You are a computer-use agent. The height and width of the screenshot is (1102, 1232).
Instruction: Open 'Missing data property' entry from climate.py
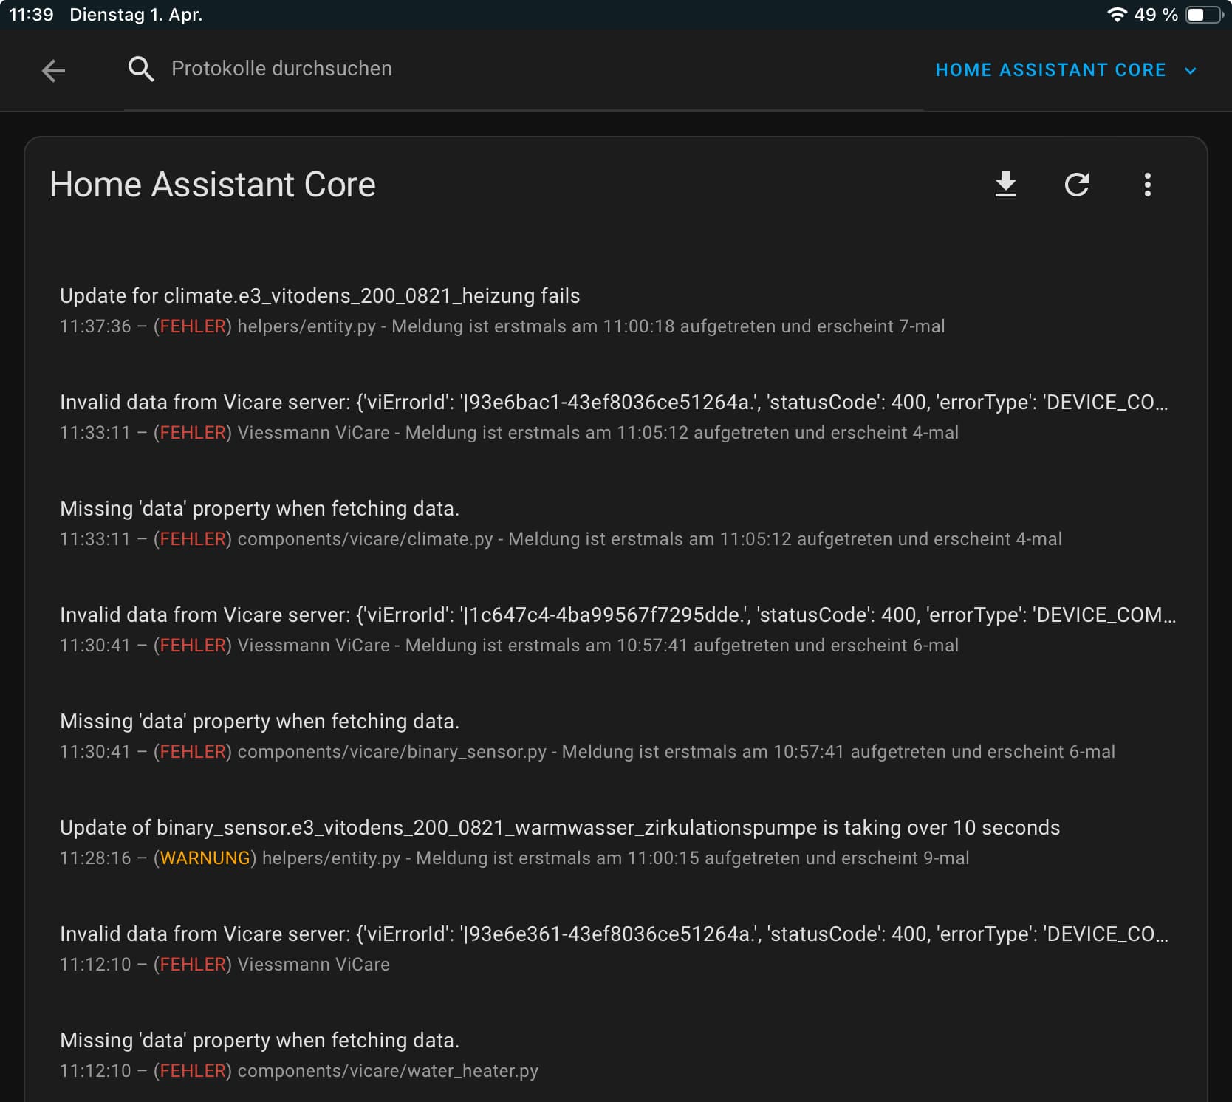(616, 523)
